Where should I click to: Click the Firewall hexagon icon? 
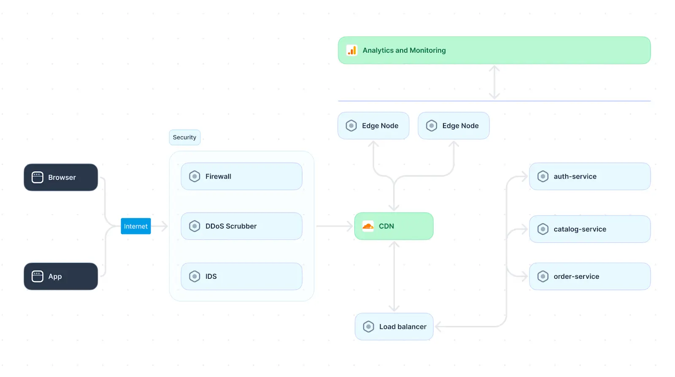194,177
